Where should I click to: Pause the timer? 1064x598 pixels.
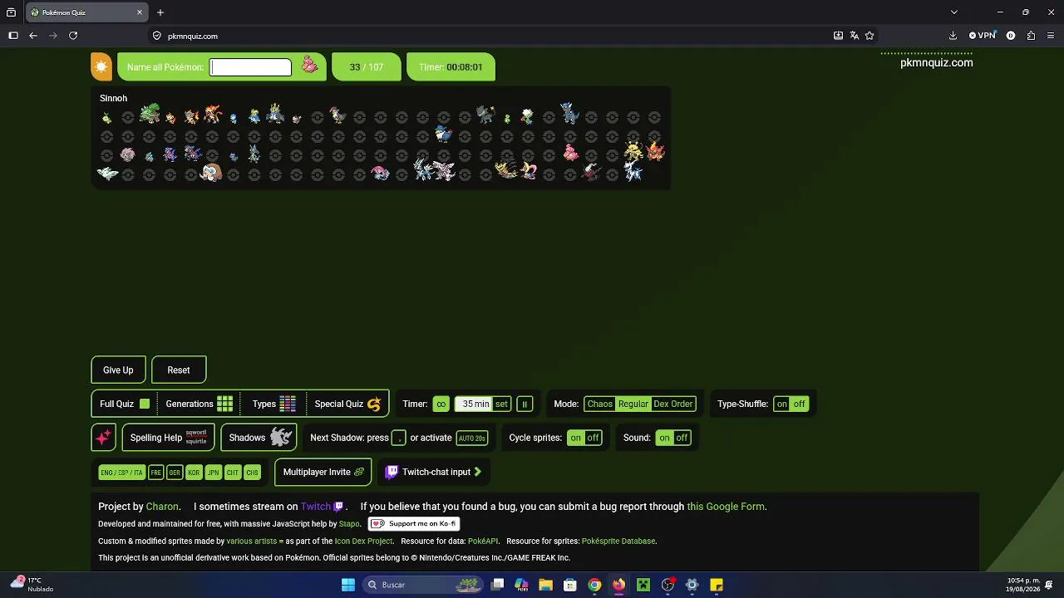[525, 404]
